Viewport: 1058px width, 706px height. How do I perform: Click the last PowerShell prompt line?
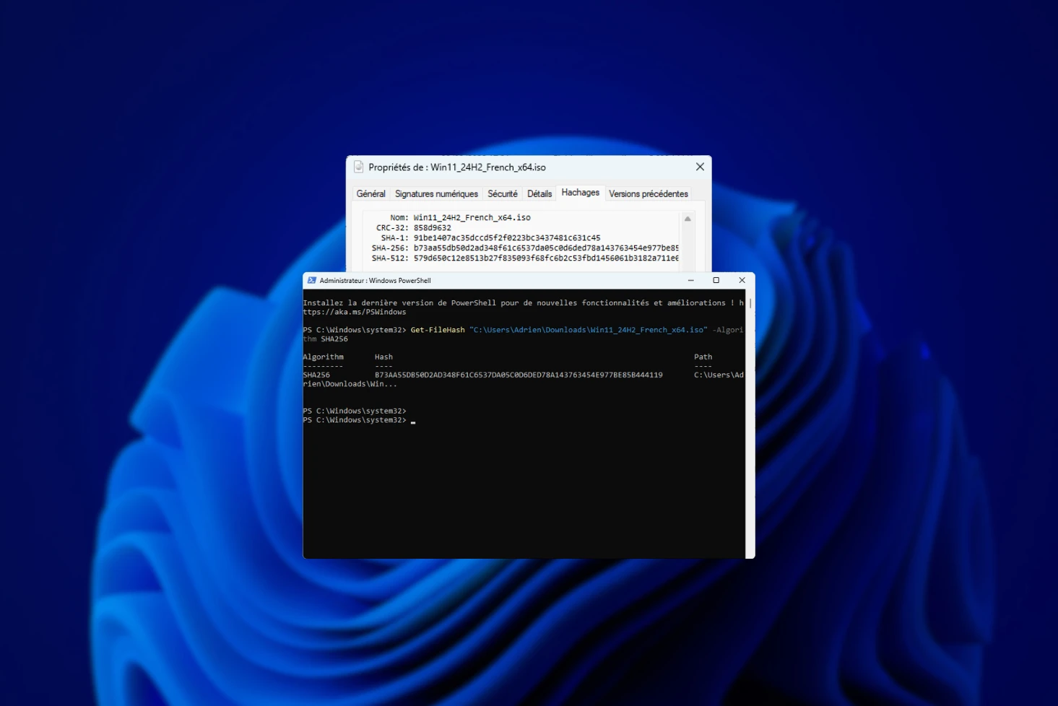[355, 420]
